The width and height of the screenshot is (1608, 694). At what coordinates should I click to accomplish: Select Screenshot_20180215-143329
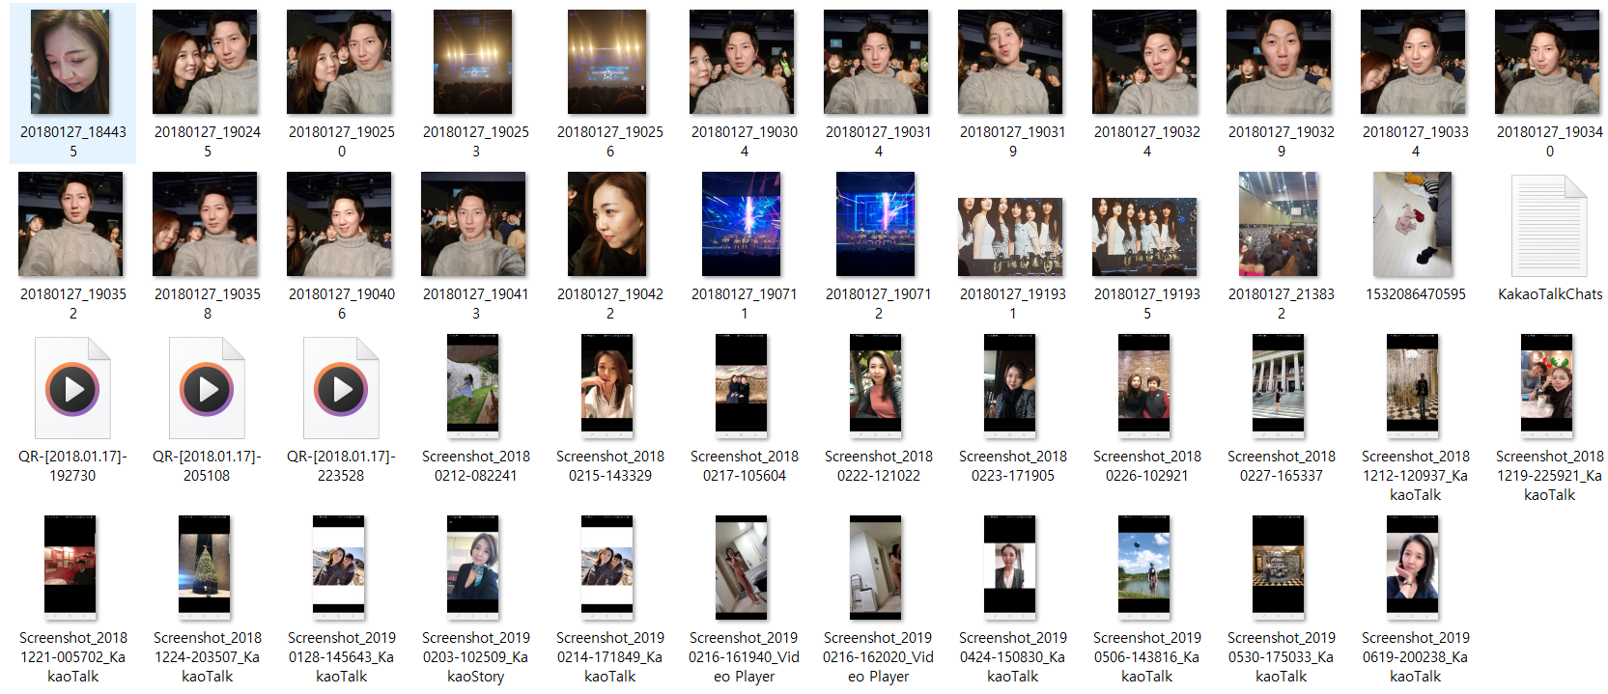(607, 386)
